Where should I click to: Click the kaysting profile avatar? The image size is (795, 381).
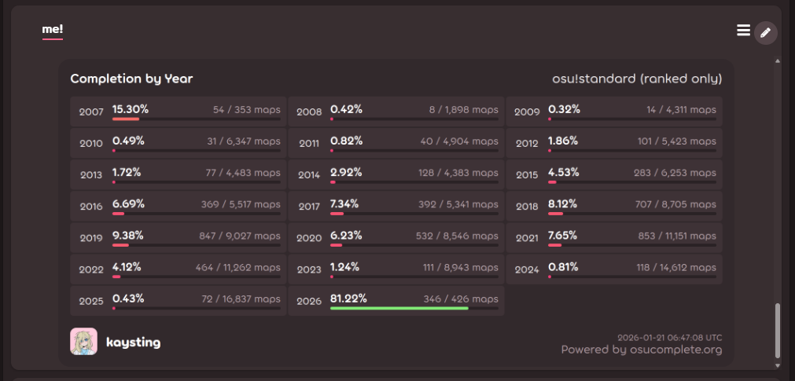click(83, 342)
